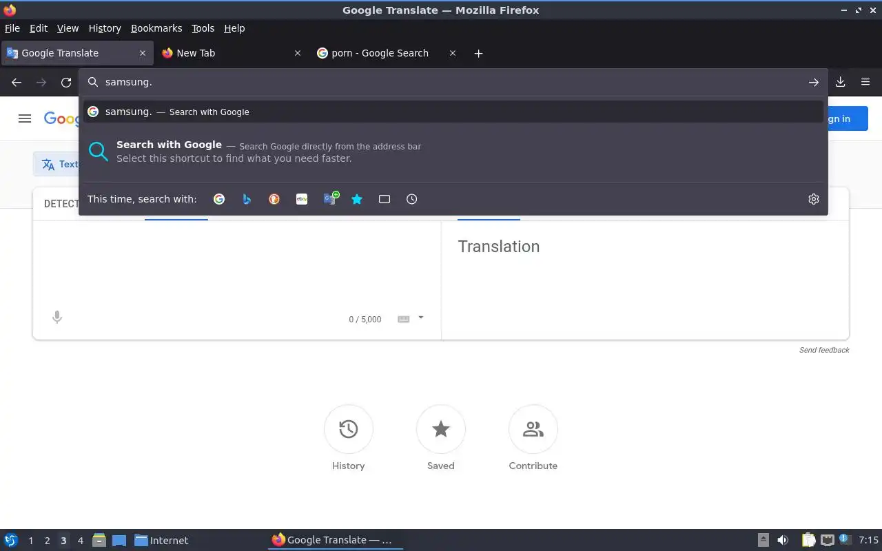Click the microphone voice input icon
Screen dimensions: 882x551
(57, 317)
